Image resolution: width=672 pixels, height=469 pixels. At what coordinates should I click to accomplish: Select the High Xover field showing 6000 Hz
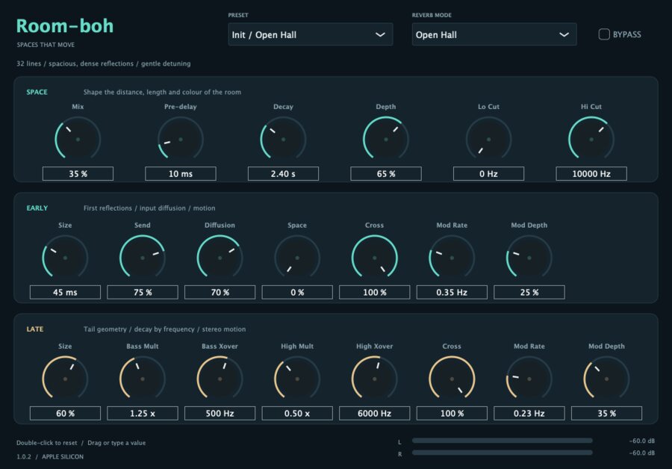pyautogui.click(x=375, y=413)
